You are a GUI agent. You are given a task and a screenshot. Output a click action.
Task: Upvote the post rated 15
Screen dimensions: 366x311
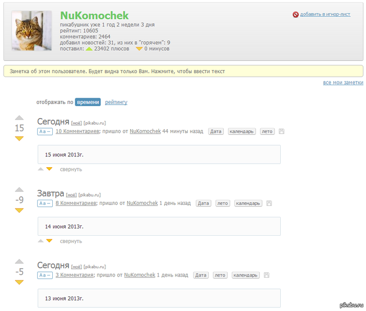click(19, 118)
